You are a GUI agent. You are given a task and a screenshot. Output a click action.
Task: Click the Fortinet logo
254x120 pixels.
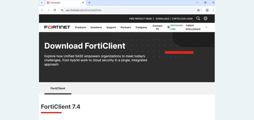pyautogui.click(x=57, y=27)
